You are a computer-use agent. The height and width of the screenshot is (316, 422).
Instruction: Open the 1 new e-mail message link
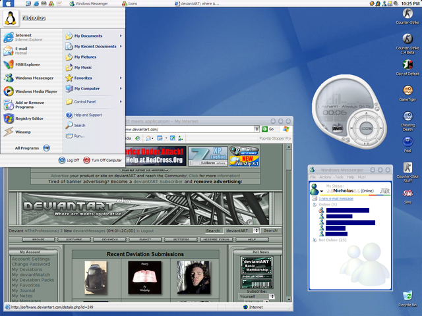point(336,199)
